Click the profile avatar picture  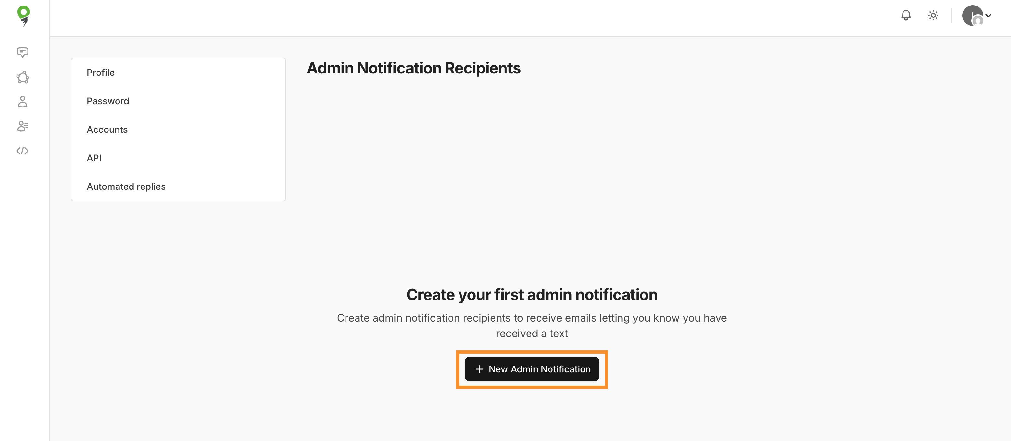[x=972, y=16]
